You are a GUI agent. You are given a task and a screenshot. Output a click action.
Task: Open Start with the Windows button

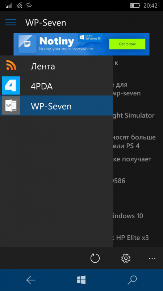tap(81, 280)
